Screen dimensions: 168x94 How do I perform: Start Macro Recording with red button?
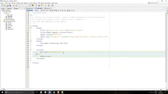tap(72, 10)
